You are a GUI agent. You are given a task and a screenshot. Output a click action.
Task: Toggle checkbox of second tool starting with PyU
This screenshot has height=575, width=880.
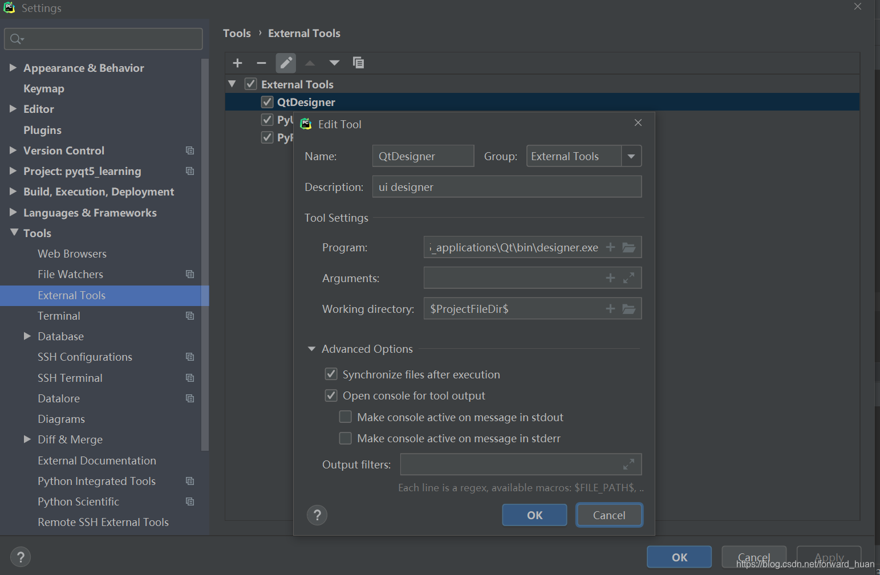click(267, 120)
